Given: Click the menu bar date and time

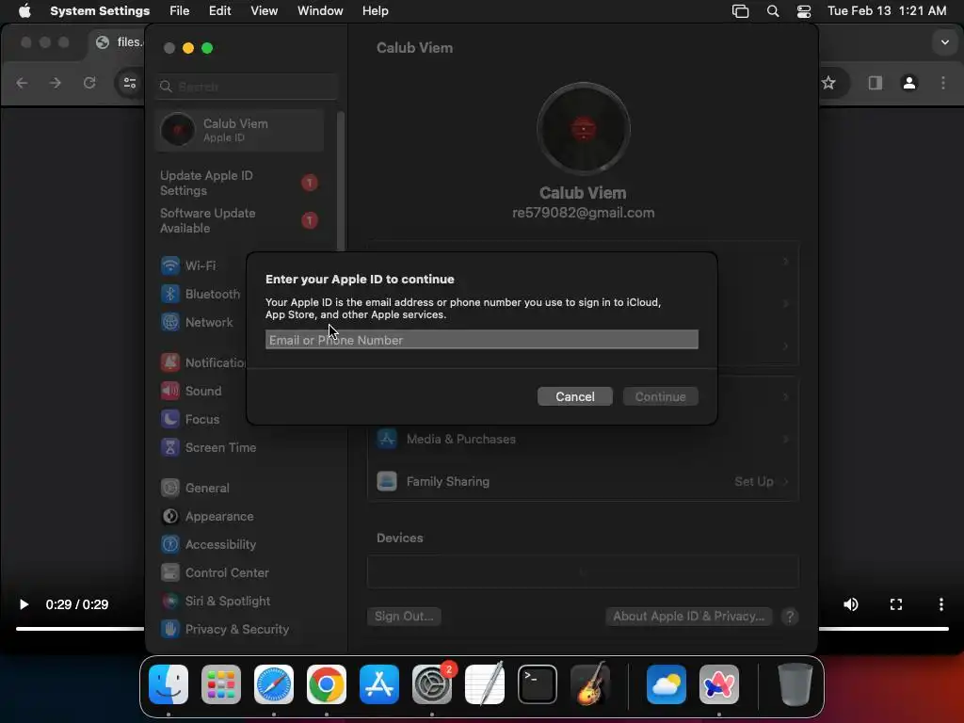Looking at the screenshot, I should click(887, 11).
